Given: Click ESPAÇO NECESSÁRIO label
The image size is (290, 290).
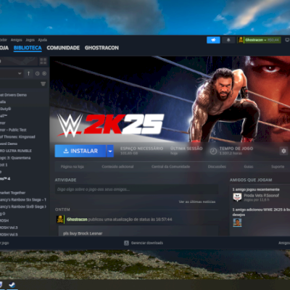Looking at the screenshot, I should (141, 149).
